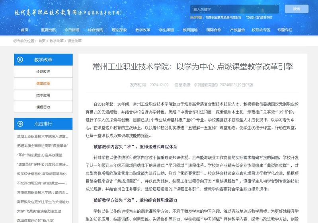Viewport: 318px width, 223px height.
Task: Open hot topic "双高计划"建设专栏
Action: coord(259,17)
